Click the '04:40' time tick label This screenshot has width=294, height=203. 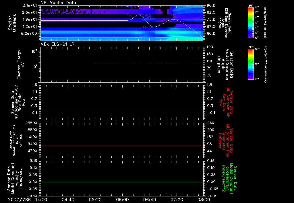click(68, 200)
